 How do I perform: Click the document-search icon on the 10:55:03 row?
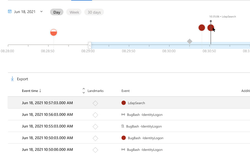[123, 126]
